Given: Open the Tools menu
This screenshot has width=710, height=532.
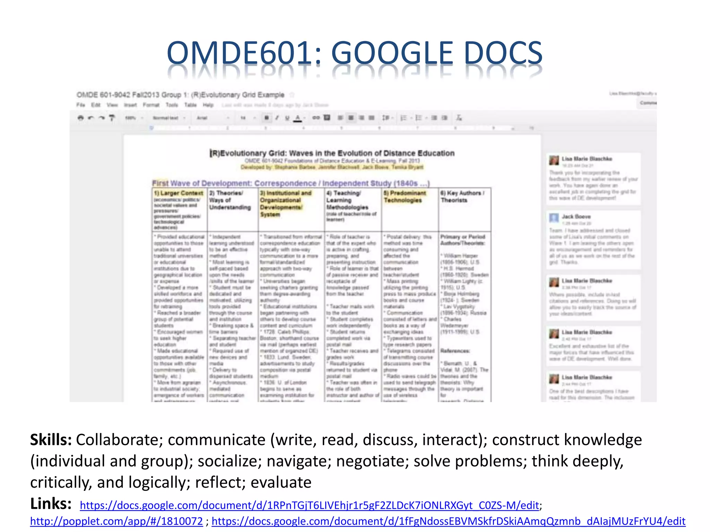Looking at the screenshot, I should [172, 105].
